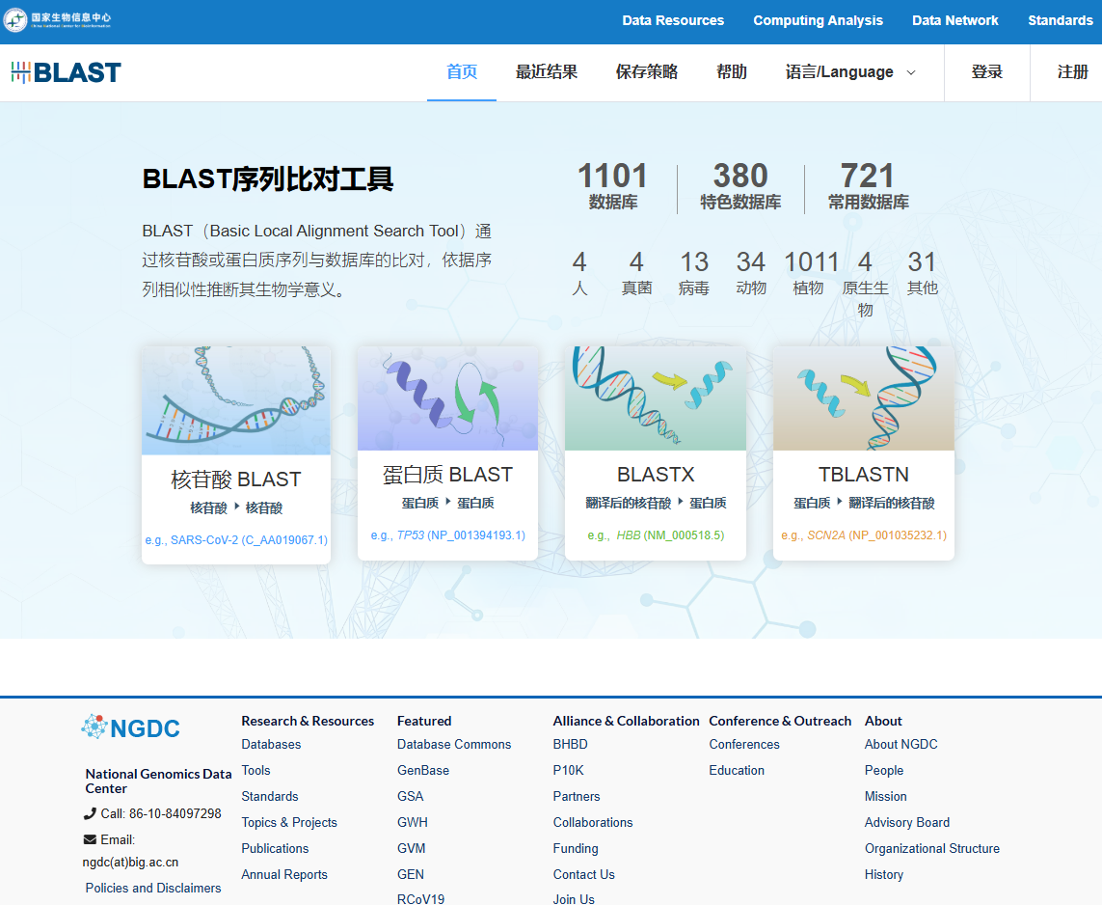The width and height of the screenshot is (1102, 905).
Task: Click the 登录 button
Action: pos(986,72)
